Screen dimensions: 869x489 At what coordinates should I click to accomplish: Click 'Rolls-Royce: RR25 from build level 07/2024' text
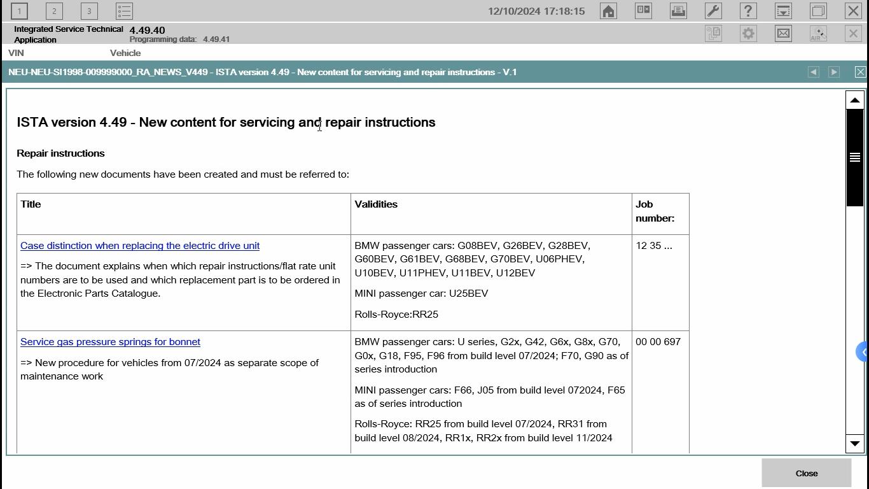click(x=483, y=431)
